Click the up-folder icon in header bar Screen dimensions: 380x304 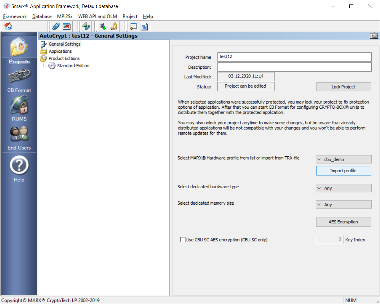click(x=374, y=36)
